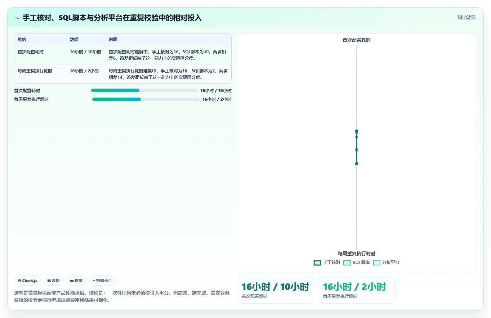
Task: Click the footnote starting 这些是情景模拟
Action: [122, 296]
